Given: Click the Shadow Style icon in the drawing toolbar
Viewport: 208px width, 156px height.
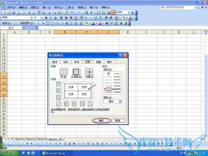Looking at the screenshot, I should [121, 23].
